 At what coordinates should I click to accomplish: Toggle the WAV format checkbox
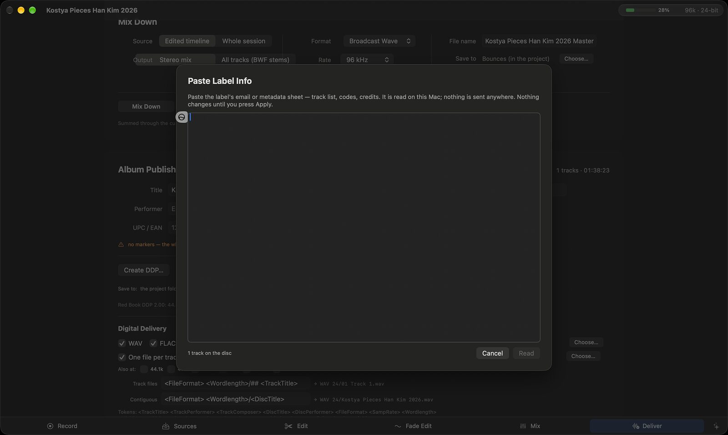tap(122, 344)
